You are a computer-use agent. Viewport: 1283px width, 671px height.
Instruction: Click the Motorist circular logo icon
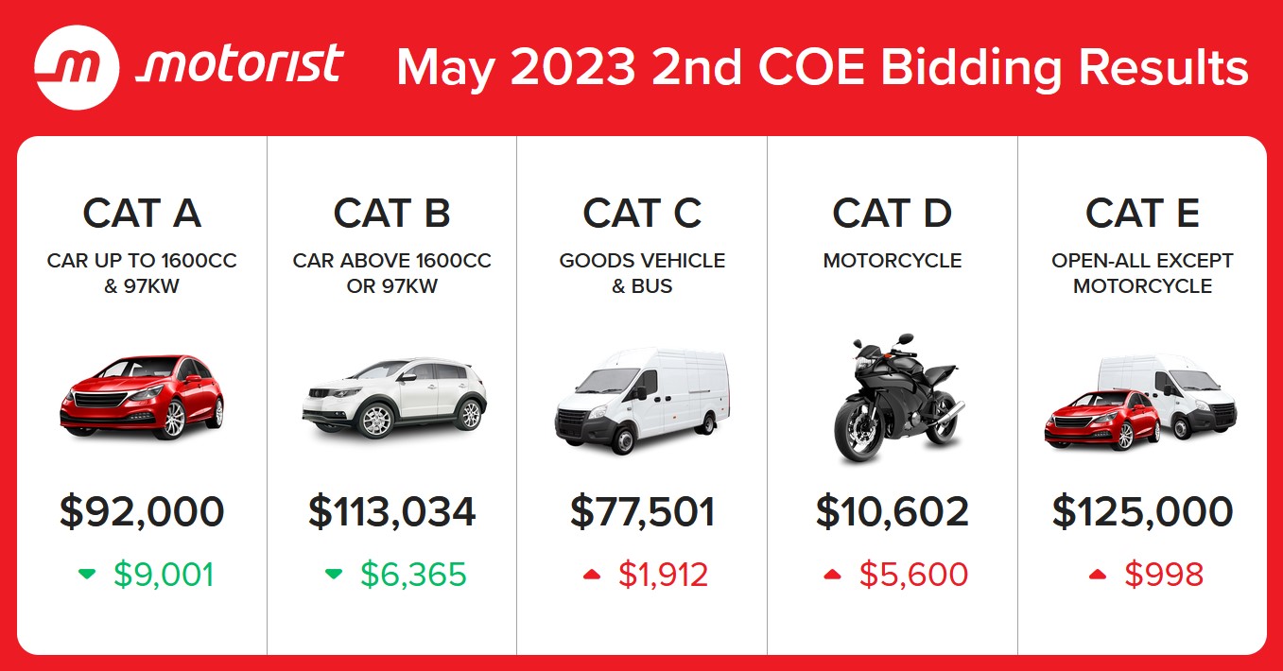(77, 67)
